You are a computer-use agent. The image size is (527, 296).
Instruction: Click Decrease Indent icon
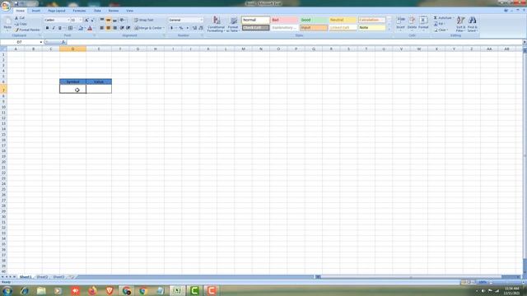coord(122,28)
